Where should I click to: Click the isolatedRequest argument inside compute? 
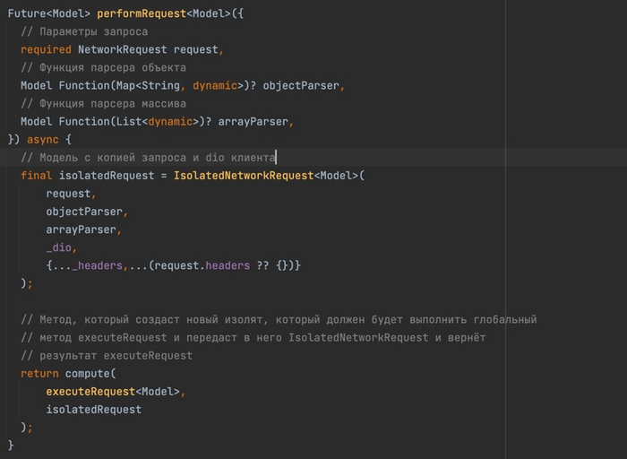94,409
